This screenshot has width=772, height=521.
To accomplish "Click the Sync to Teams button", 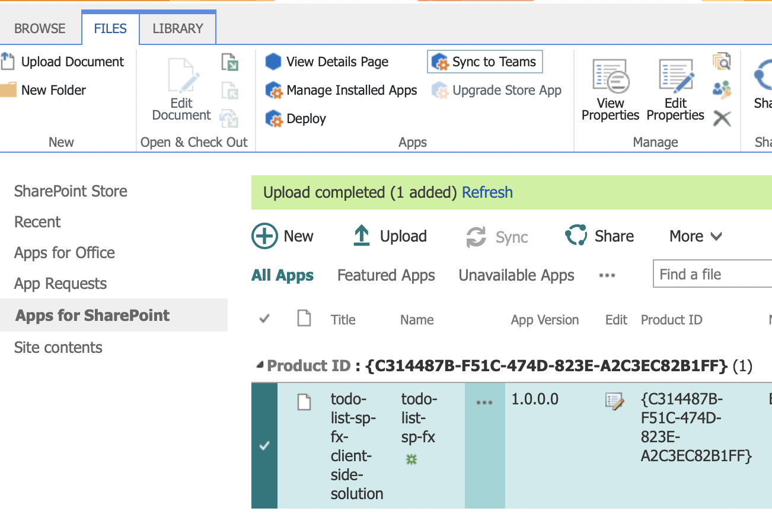I will pyautogui.click(x=484, y=62).
